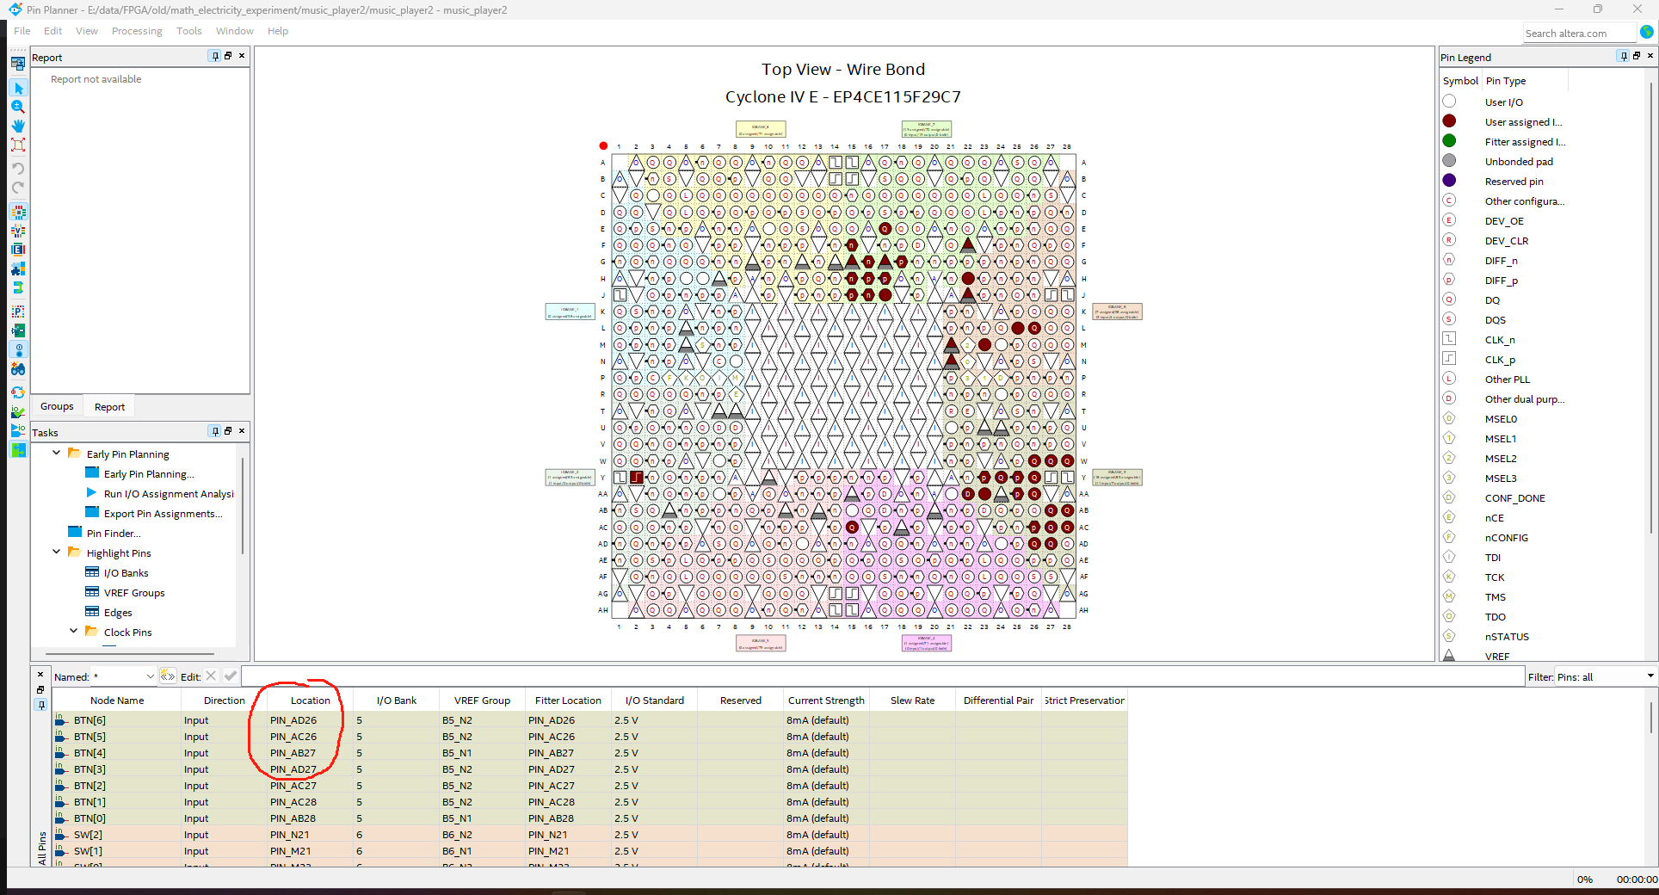Activate the zoom tool in left toolbar
1659x895 pixels.
pos(18,107)
